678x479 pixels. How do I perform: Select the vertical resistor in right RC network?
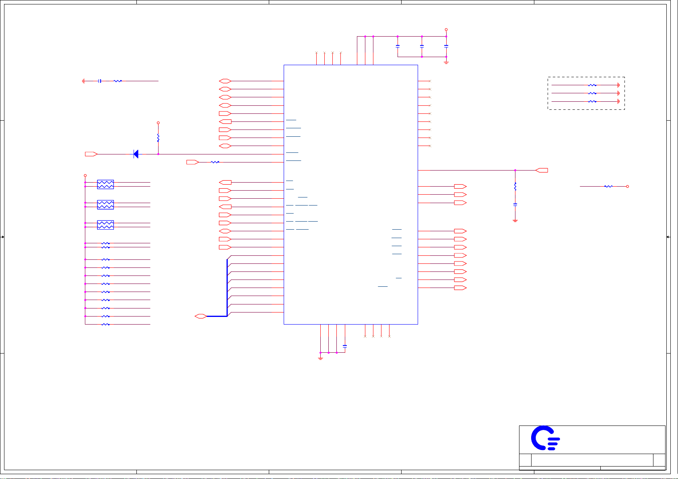coord(515,187)
